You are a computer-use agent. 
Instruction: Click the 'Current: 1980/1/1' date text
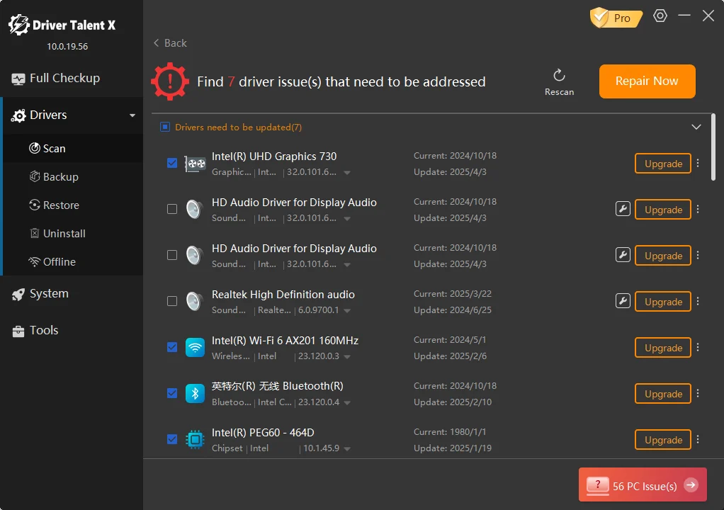click(x=450, y=432)
